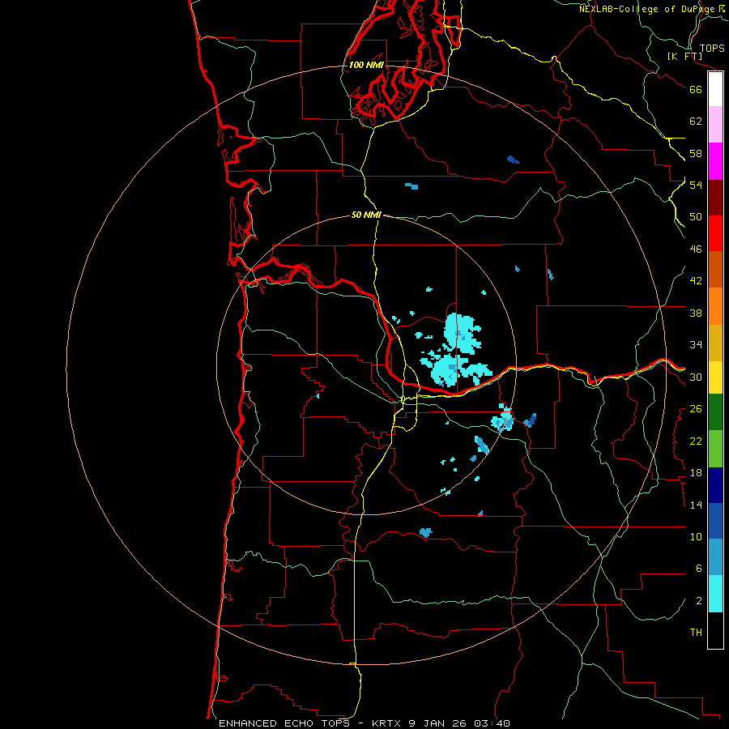Click the "100 NMI" range ring label

coord(366,65)
